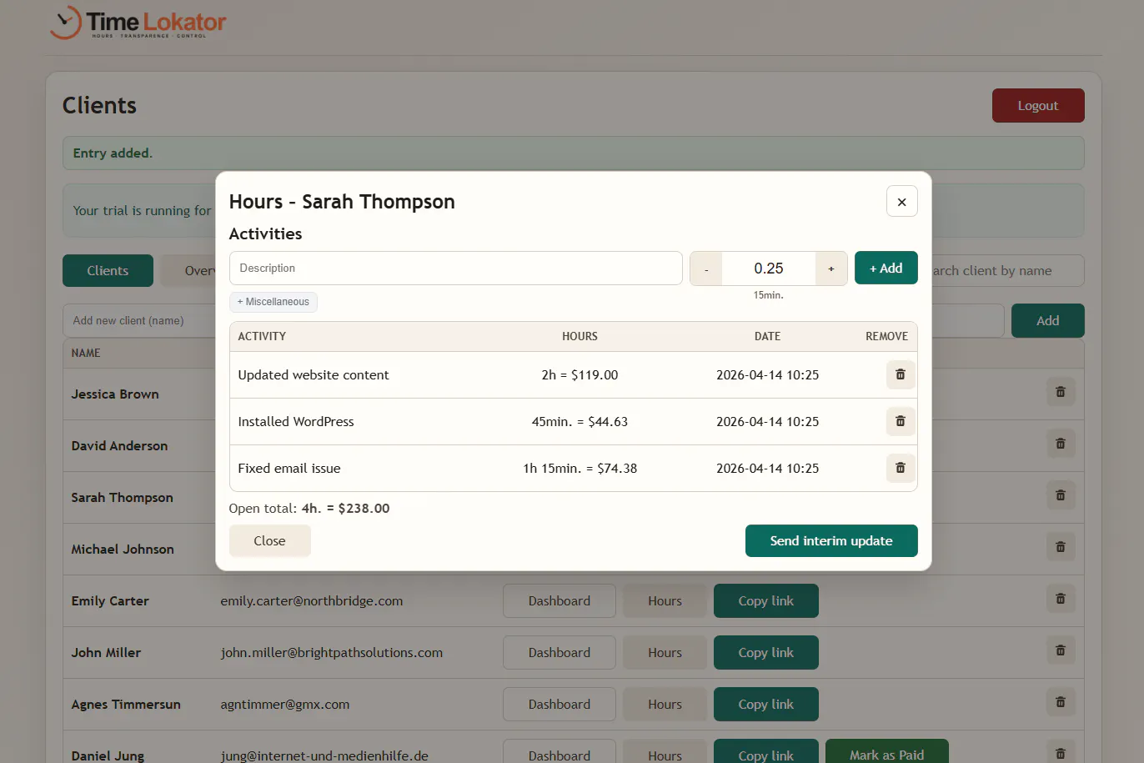Remove client Sarah Thompson from list
Image resolution: width=1144 pixels, height=763 pixels.
click(1061, 495)
